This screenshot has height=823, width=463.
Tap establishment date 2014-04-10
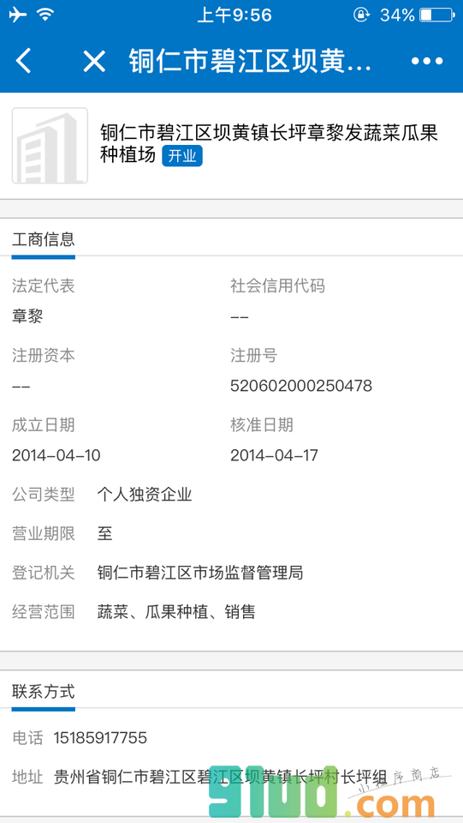click(x=56, y=455)
